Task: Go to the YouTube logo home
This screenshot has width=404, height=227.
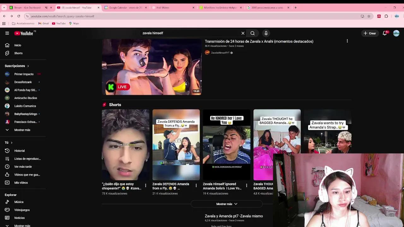Action: pos(24,33)
